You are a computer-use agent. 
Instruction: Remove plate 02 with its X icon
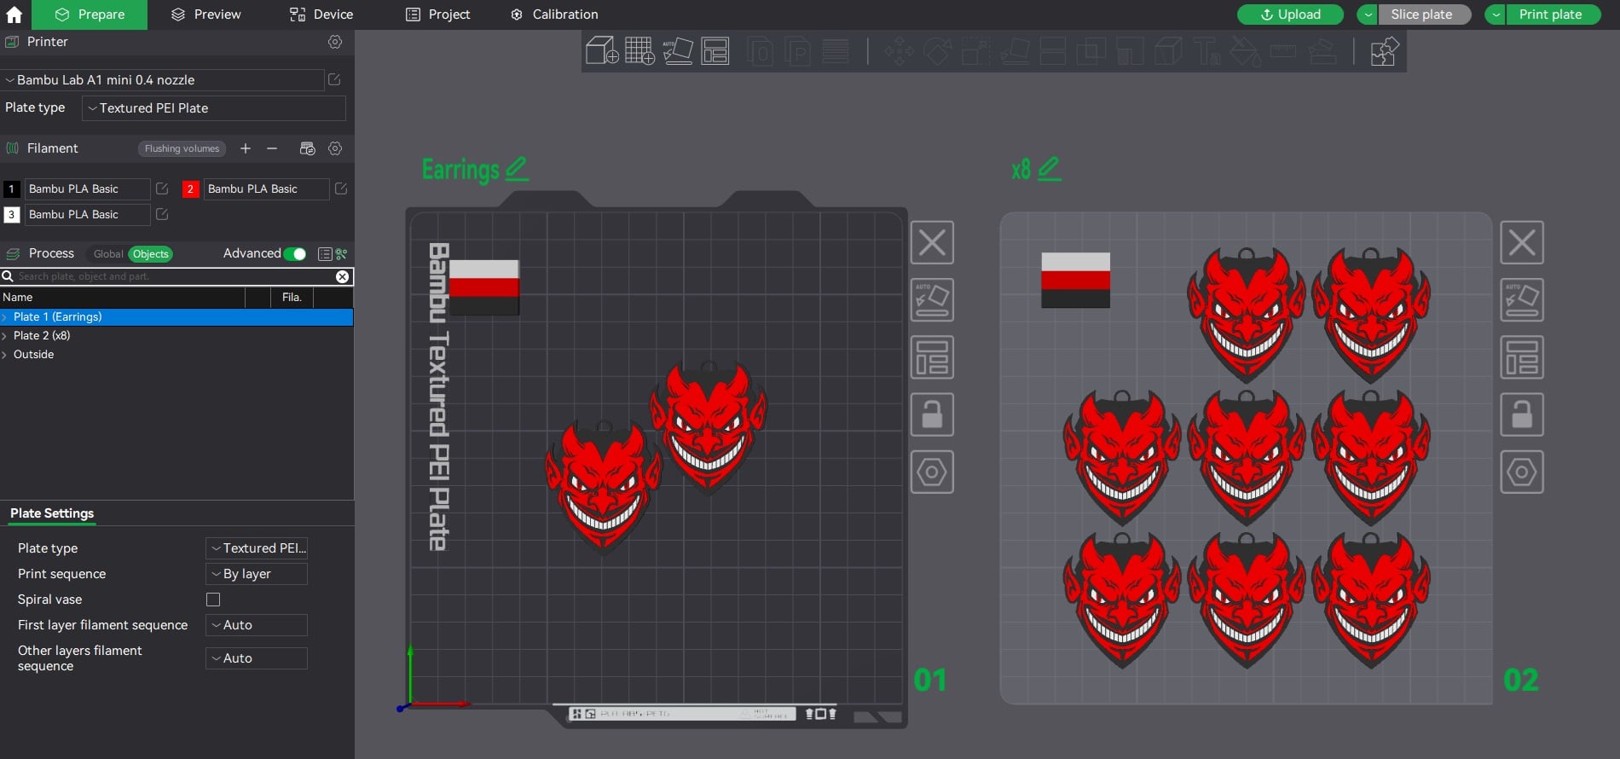(x=1522, y=243)
